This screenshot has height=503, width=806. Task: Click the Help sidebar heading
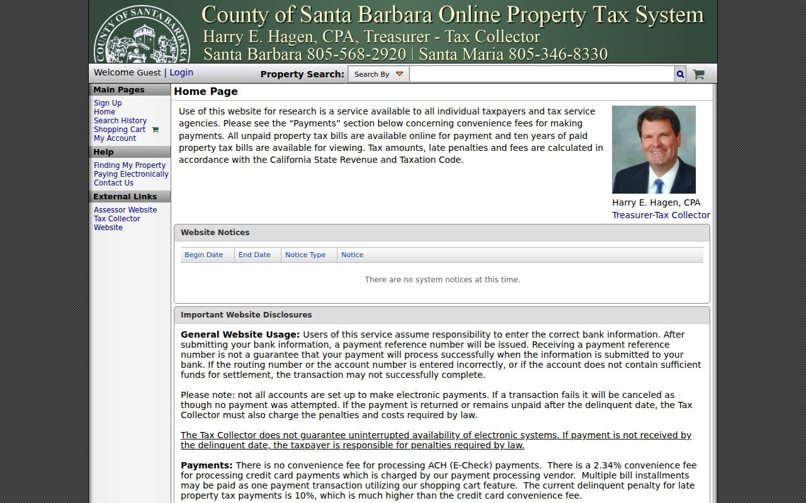[130, 152]
